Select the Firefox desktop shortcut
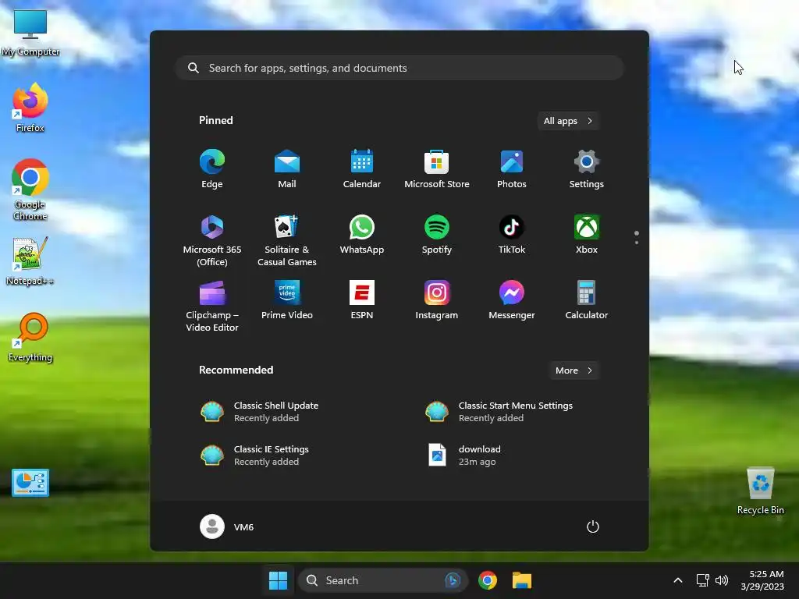The width and height of the screenshot is (799, 599). (30, 108)
